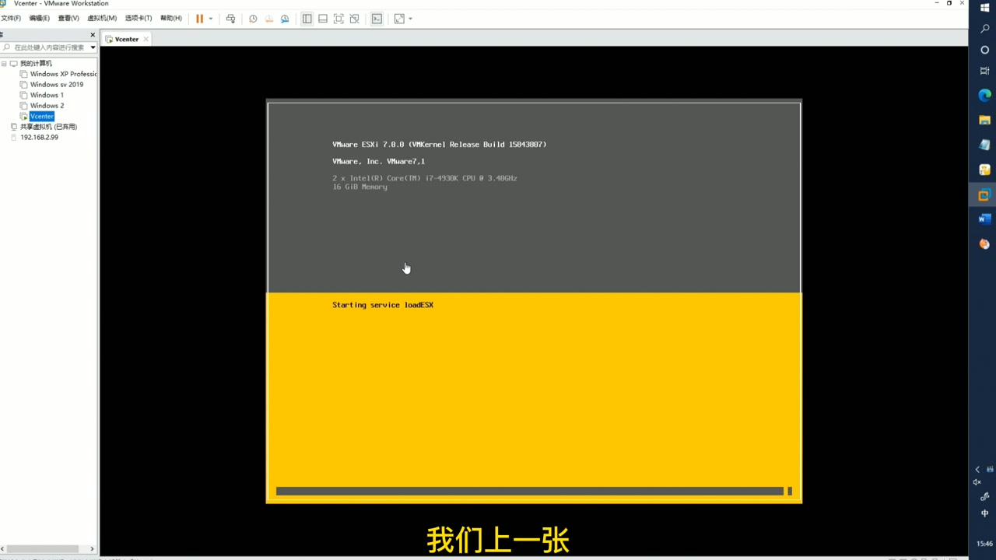Select Windows XP Professional VM
The image size is (996, 560).
[x=64, y=74]
